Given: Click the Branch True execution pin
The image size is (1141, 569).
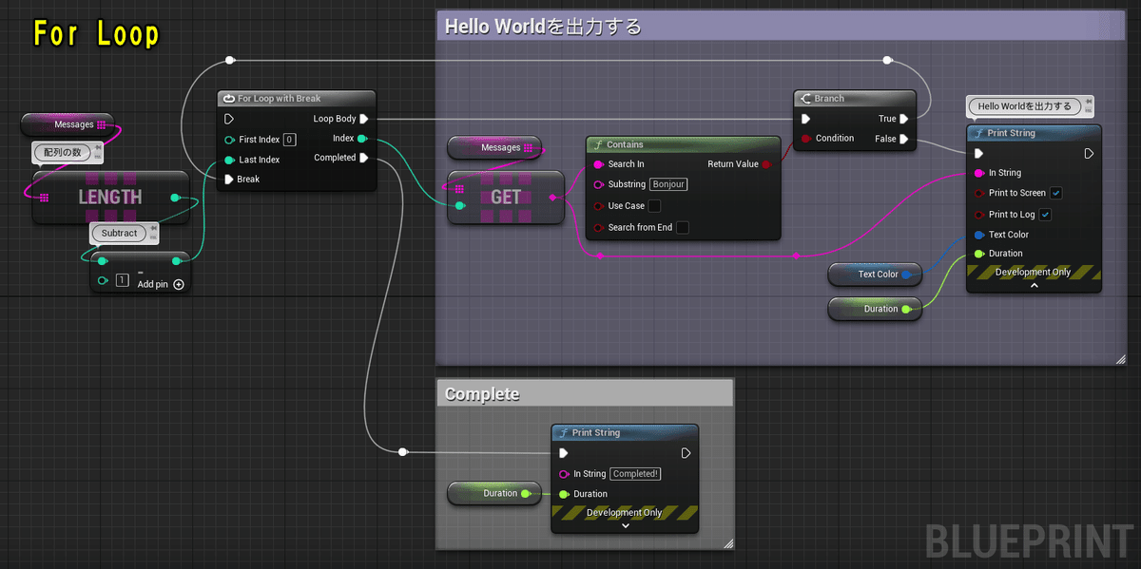Looking at the screenshot, I should (x=904, y=119).
